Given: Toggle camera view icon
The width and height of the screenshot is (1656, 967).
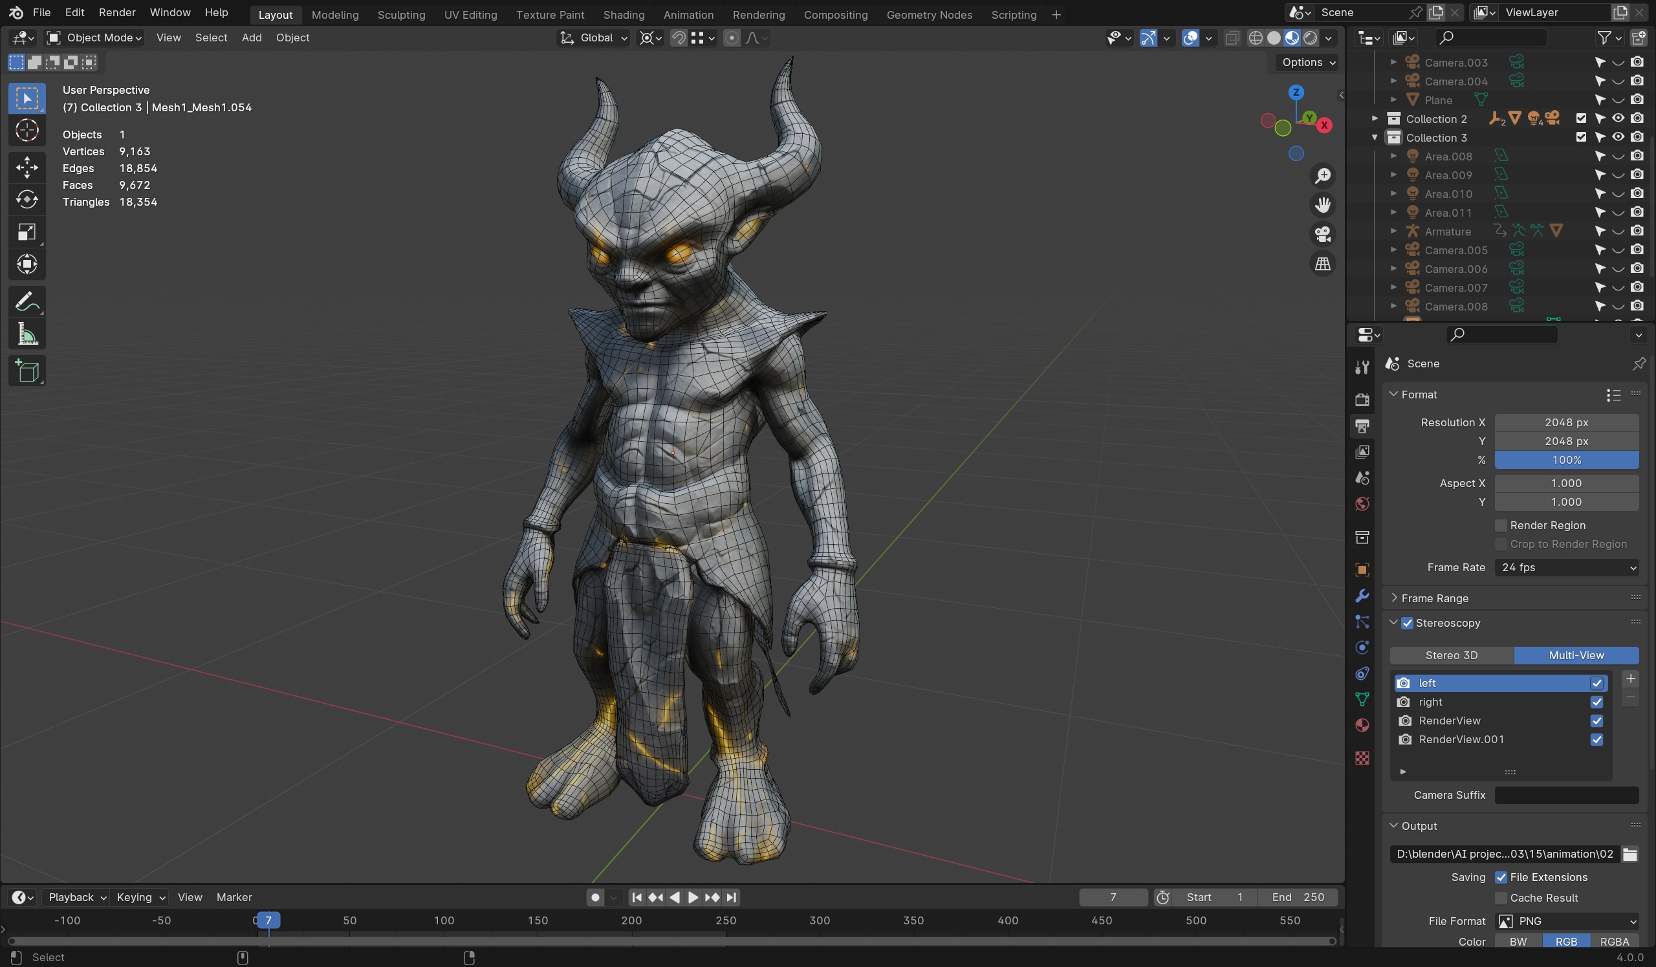Looking at the screenshot, I should point(1322,235).
